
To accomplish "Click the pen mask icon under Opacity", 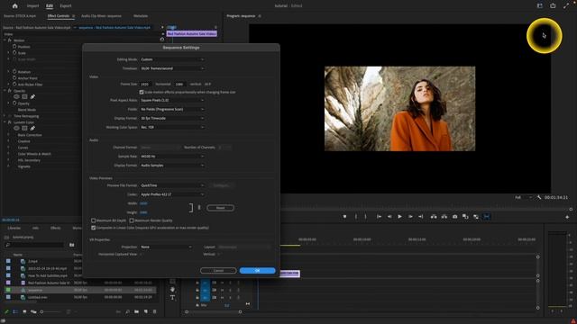I will click(32, 97).
